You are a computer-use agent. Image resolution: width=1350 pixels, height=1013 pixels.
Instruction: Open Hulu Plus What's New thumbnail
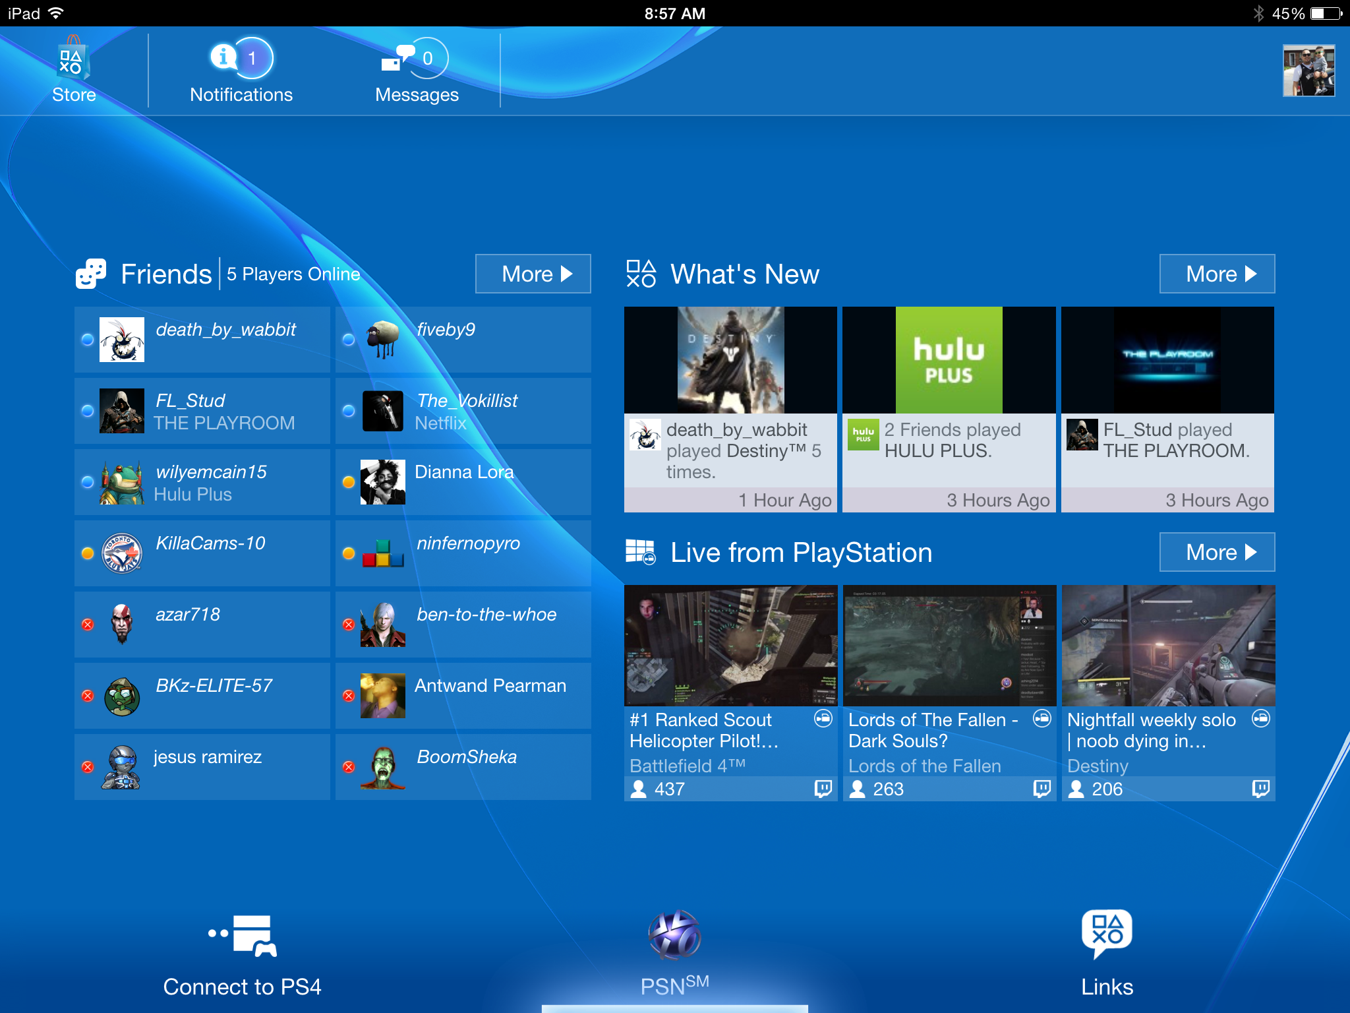pos(949,360)
